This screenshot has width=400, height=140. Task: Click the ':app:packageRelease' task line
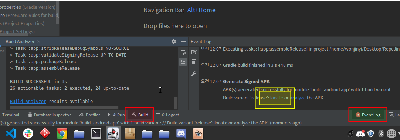click(x=44, y=62)
